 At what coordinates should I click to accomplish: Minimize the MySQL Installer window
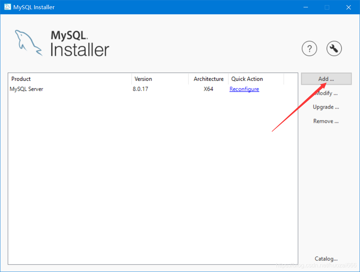point(306,7)
